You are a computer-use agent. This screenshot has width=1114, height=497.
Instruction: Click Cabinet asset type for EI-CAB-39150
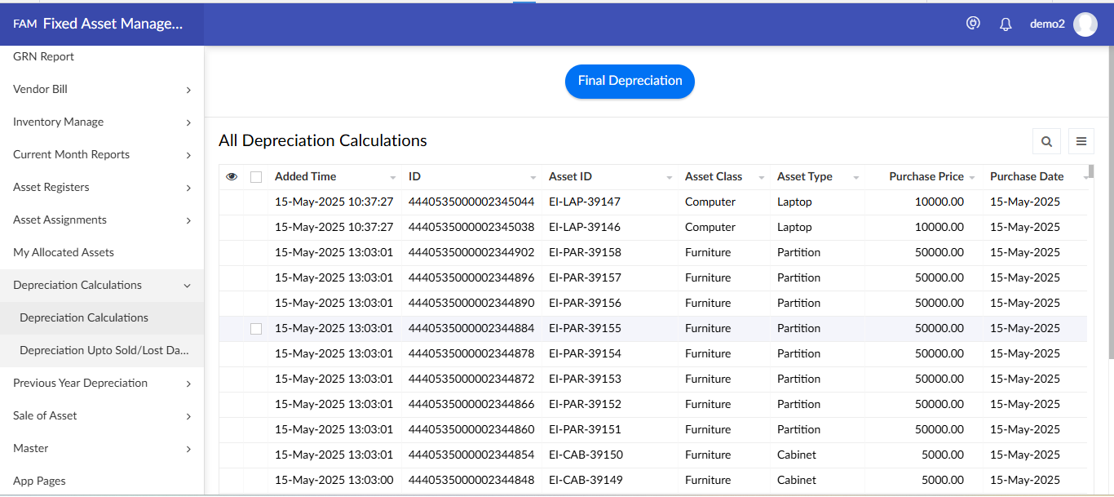(797, 455)
